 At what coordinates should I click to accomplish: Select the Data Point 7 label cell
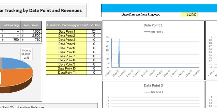point(66,56)
